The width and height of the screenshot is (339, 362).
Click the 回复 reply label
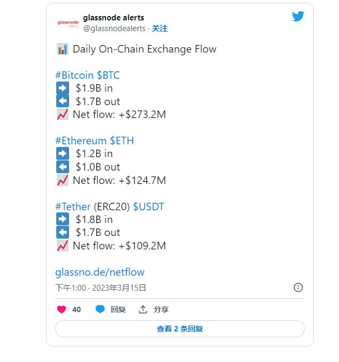tap(118, 309)
